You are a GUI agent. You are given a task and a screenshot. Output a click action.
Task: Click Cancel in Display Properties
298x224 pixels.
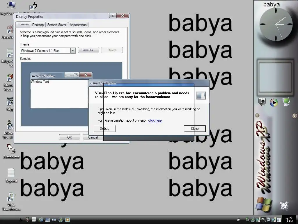click(93, 137)
